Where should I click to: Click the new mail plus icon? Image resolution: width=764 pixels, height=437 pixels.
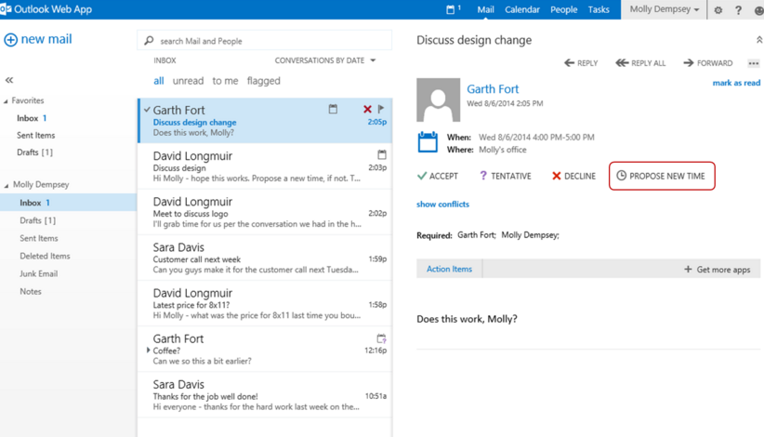11,39
